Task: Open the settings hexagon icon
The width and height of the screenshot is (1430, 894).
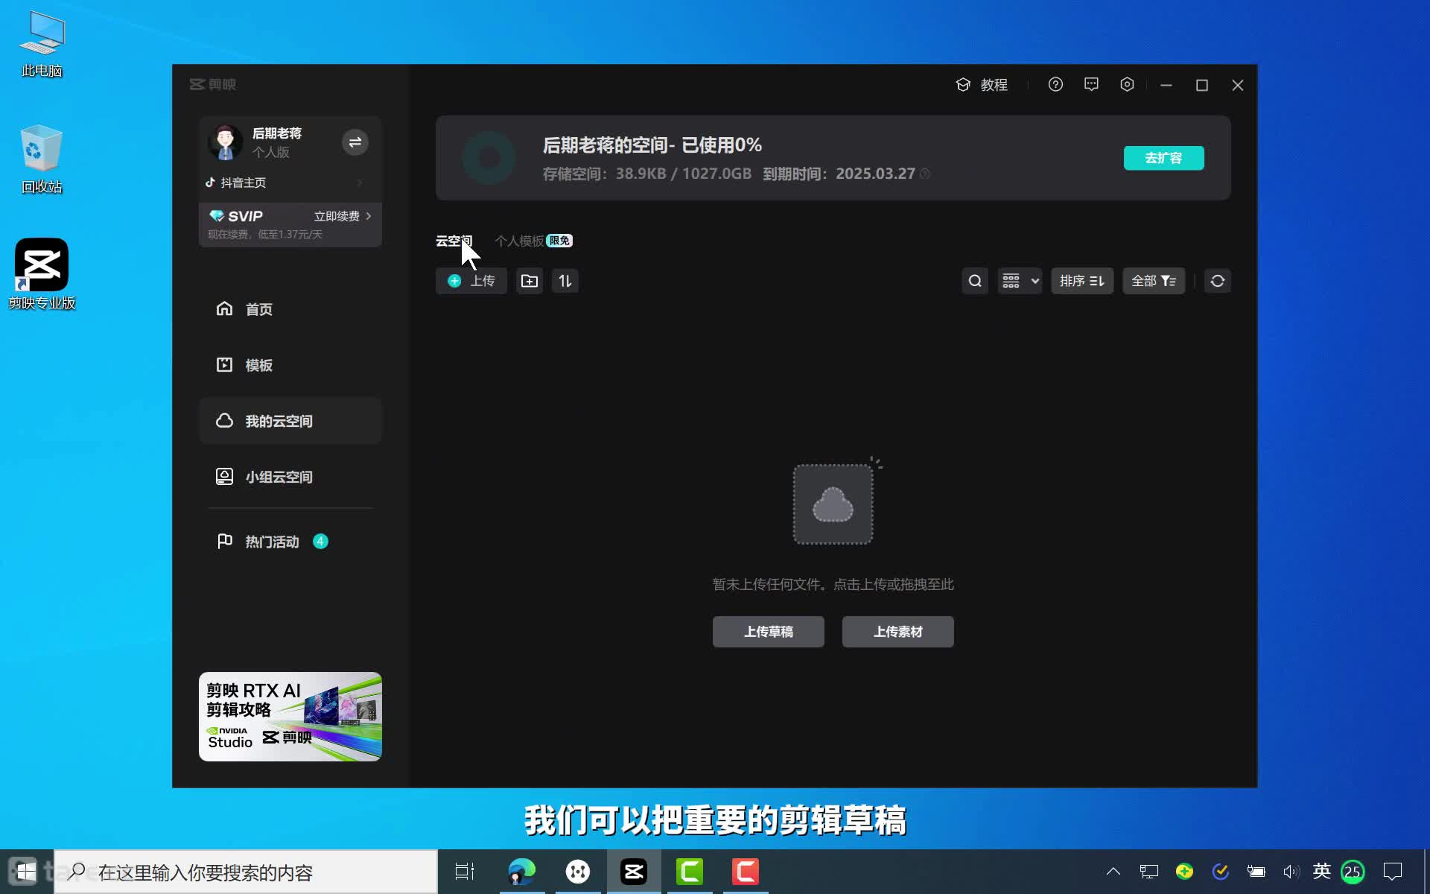Action: click(x=1127, y=84)
